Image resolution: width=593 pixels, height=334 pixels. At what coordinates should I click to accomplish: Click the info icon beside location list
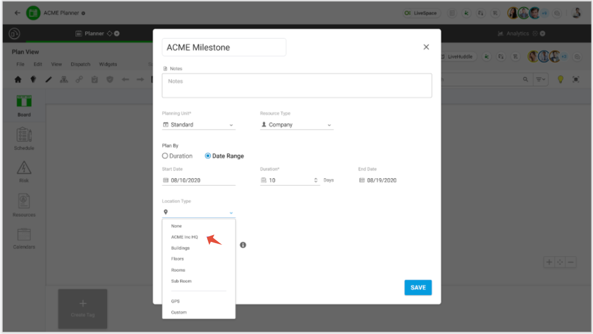tap(243, 245)
